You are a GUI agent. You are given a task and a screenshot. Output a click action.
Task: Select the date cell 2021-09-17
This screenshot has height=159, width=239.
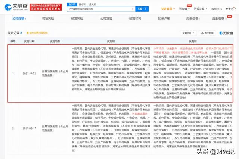pos(29,128)
